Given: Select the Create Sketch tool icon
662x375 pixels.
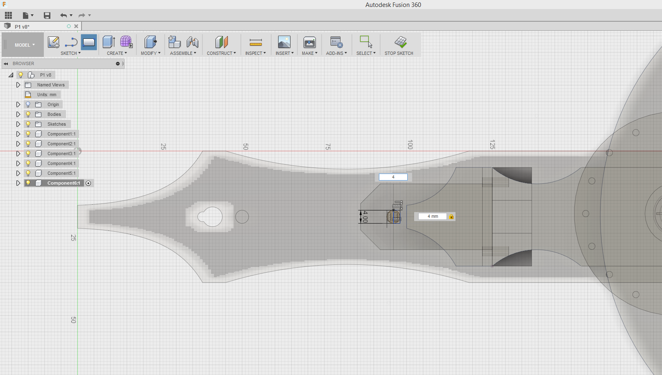Looking at the screenshot, I should click(x=54, y=42).
